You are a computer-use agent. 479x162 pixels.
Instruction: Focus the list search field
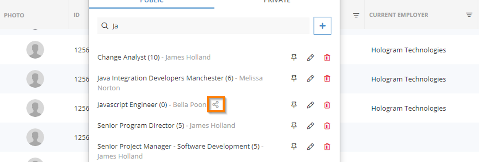click(x=203, y=26)
